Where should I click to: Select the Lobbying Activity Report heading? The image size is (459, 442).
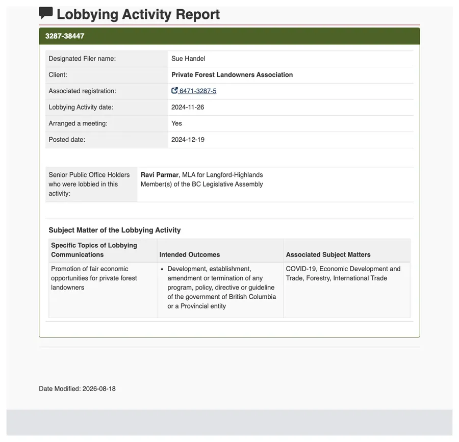coord(138,14)
